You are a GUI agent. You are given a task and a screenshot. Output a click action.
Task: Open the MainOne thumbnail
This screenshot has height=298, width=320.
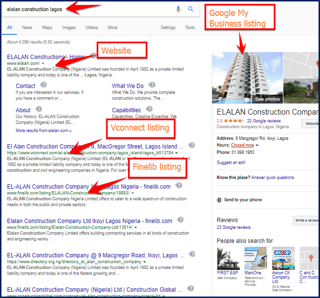tap(256, 258)
